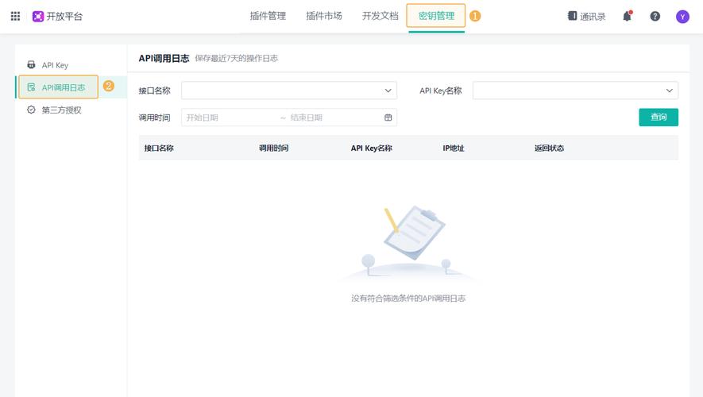Click the API调用日志 page heading

[x=164, y=58]
